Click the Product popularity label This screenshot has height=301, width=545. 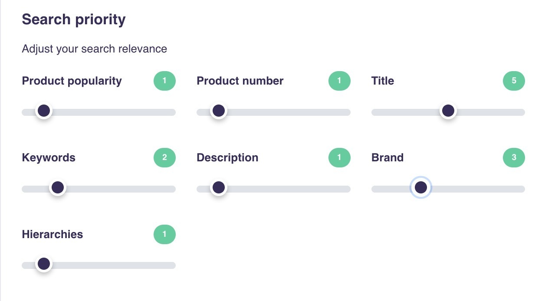pos(72,81)
